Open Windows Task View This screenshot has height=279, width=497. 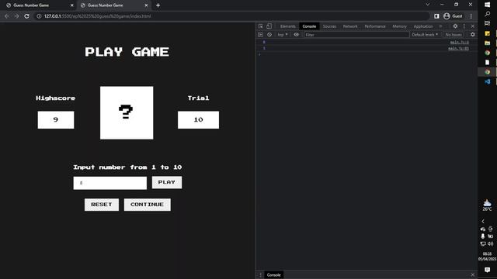(x=487, y=23)
